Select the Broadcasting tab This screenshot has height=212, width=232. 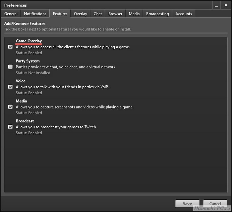point(157,14)
